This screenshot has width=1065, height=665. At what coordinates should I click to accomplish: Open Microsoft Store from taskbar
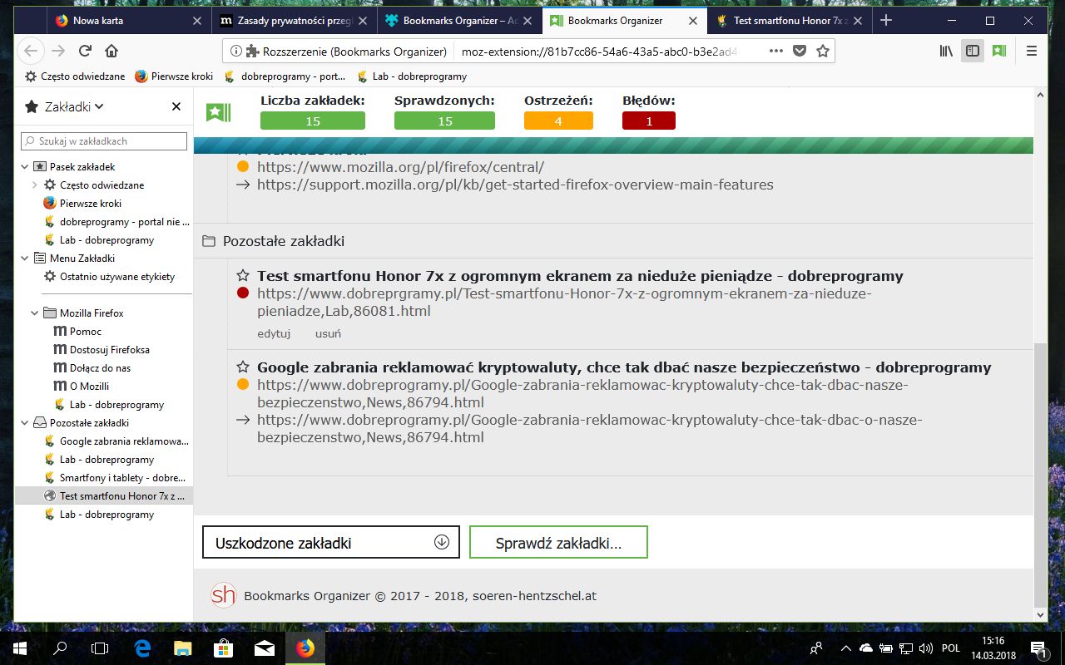224,648
